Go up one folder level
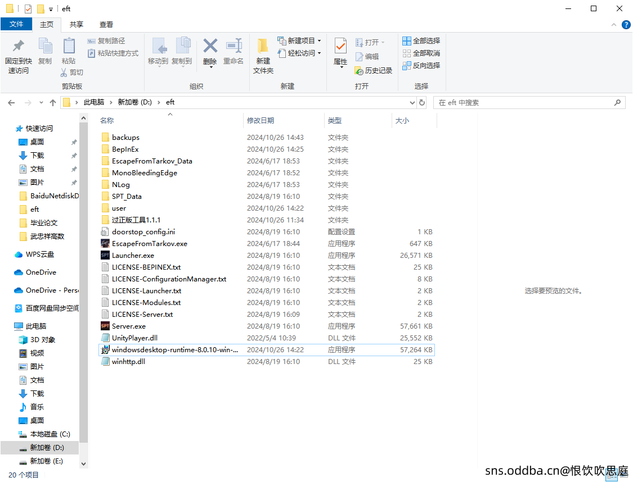The image size is (633, 482). point(53,103)
